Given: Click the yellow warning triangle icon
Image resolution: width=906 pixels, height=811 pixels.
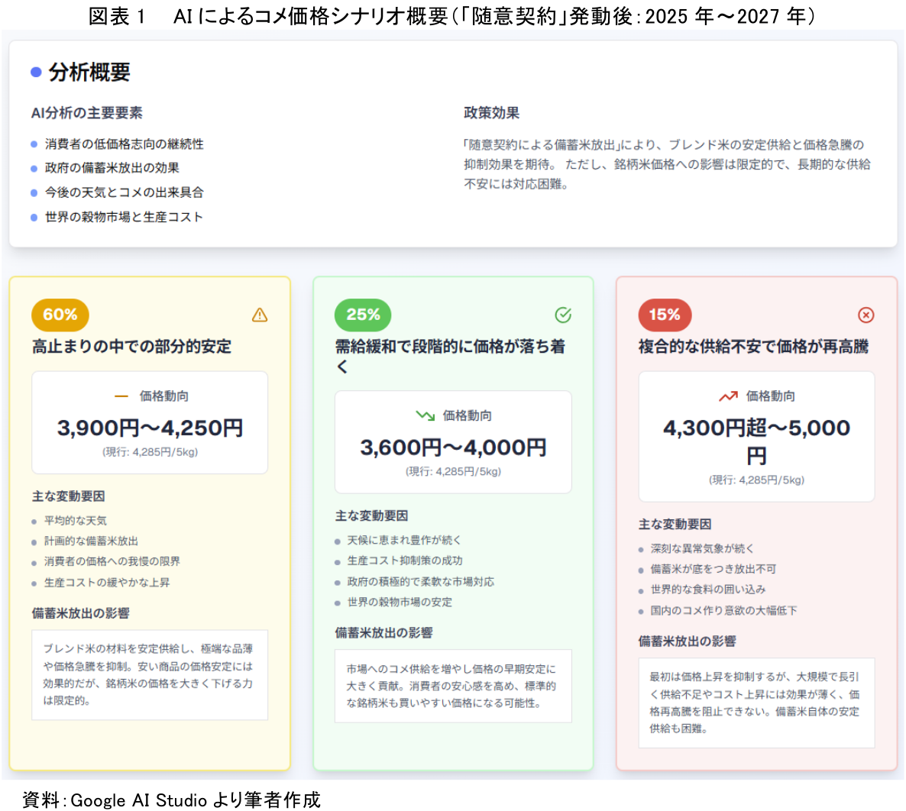Looking at the screenshot, I should point(260,315).
